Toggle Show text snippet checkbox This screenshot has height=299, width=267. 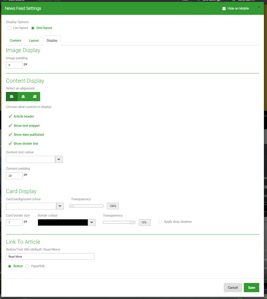10,126
